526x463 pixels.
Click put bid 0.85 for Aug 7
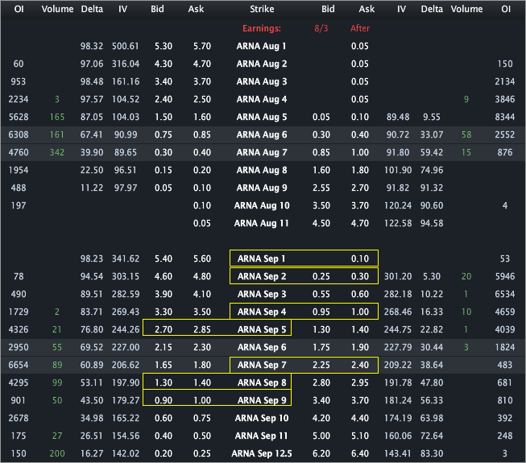pos(321,152)
